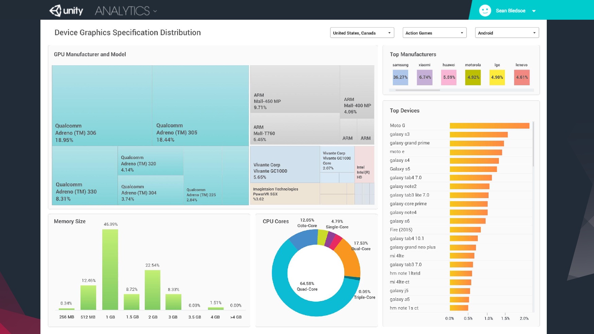Click the galaxy s3 device bar

pyautogui.click(x=479, y=135)
